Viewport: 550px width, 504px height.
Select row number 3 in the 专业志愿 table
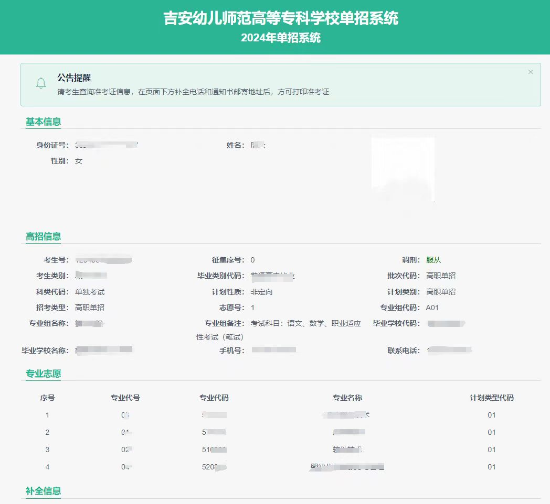pyautogui.click(x=47, y=450)
